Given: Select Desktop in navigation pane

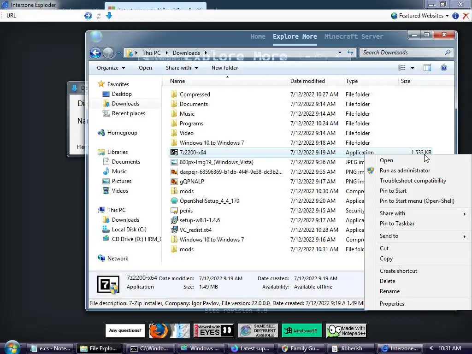Looking at the screenshot, I should pyautogui.click(x=117, y=94).
